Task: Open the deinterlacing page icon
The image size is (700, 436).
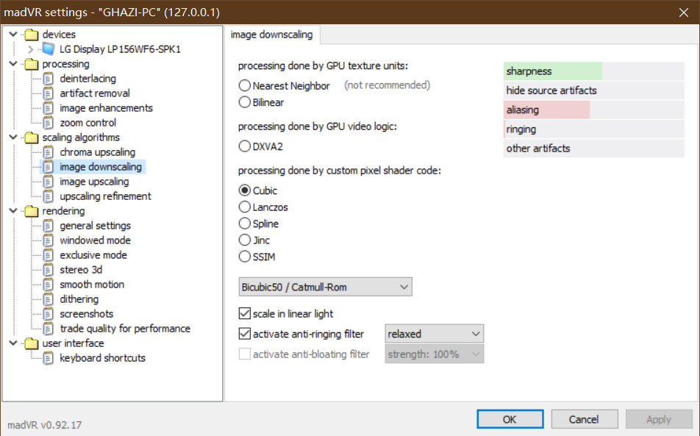Action: point(49,79)
